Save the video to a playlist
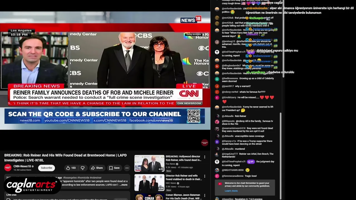This screenshot has width=356, height=200. [114, 168]
